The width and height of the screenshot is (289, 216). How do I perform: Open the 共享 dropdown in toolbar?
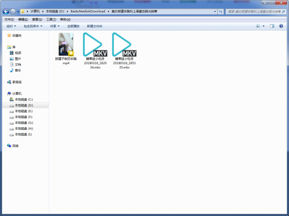55,26
